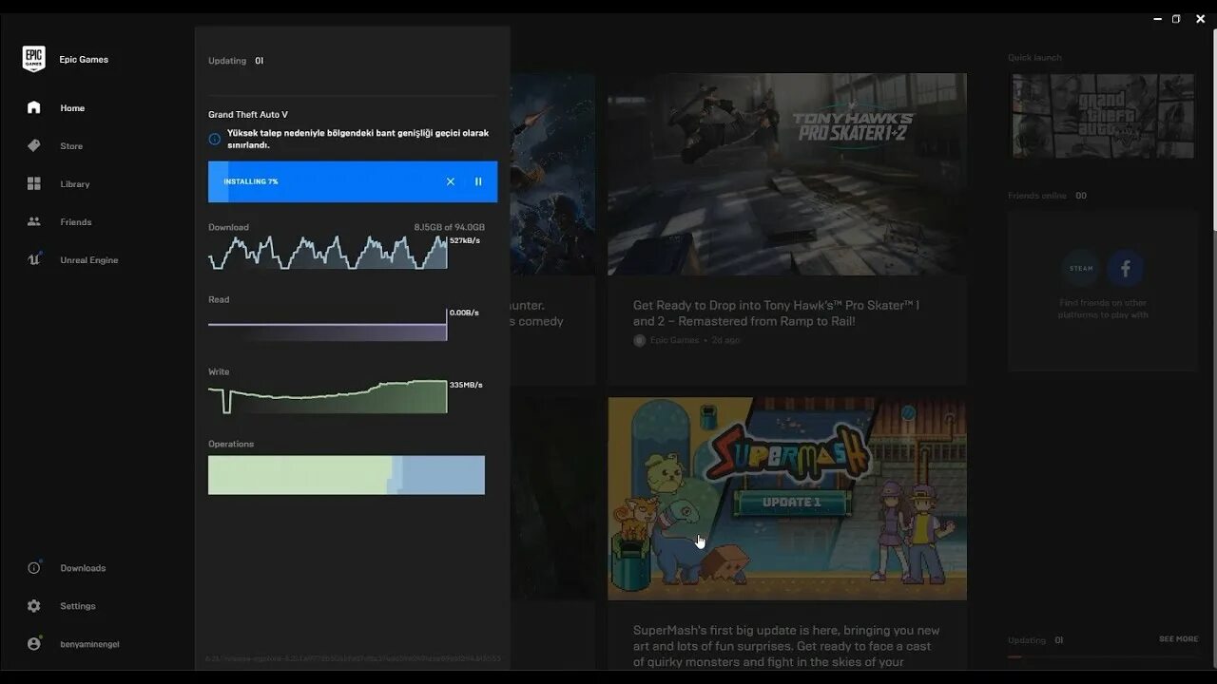1217x684 pixels.
Task: Click the 335MB/s write speed value
Action: point(466,385)
